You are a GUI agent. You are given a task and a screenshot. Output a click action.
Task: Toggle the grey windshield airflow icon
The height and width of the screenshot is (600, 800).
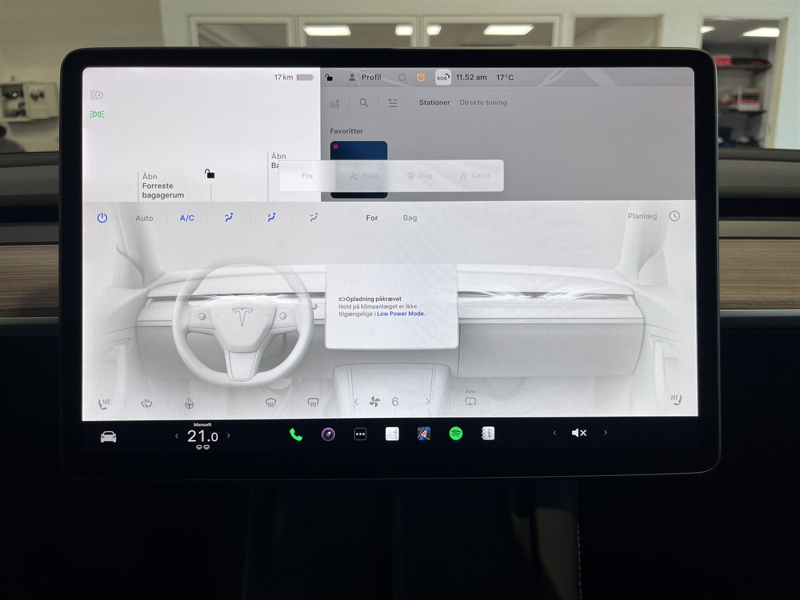[x=314, y=217]
